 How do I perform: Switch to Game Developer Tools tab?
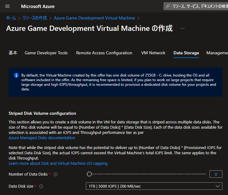coord(46,53)
